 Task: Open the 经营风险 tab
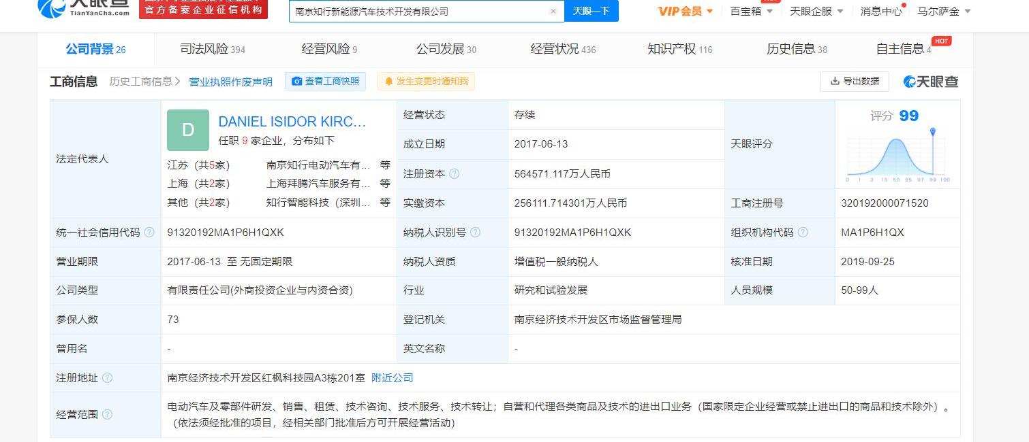(329, 49)
